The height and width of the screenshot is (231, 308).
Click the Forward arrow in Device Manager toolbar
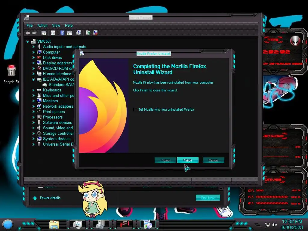tap(35, 33)
